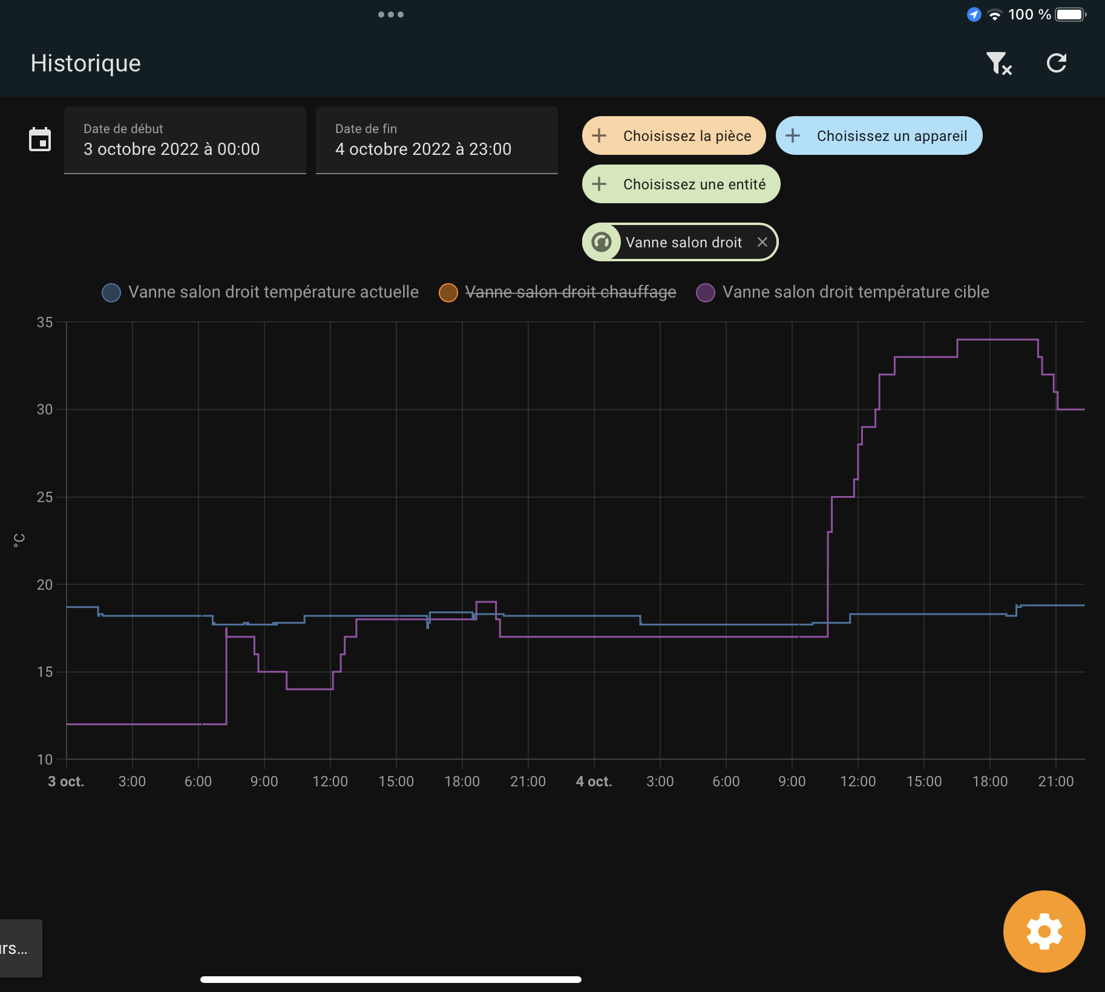Open the iPad multitasking three-dots menu
The image size is (1105, 992).
tap(392, 14)
